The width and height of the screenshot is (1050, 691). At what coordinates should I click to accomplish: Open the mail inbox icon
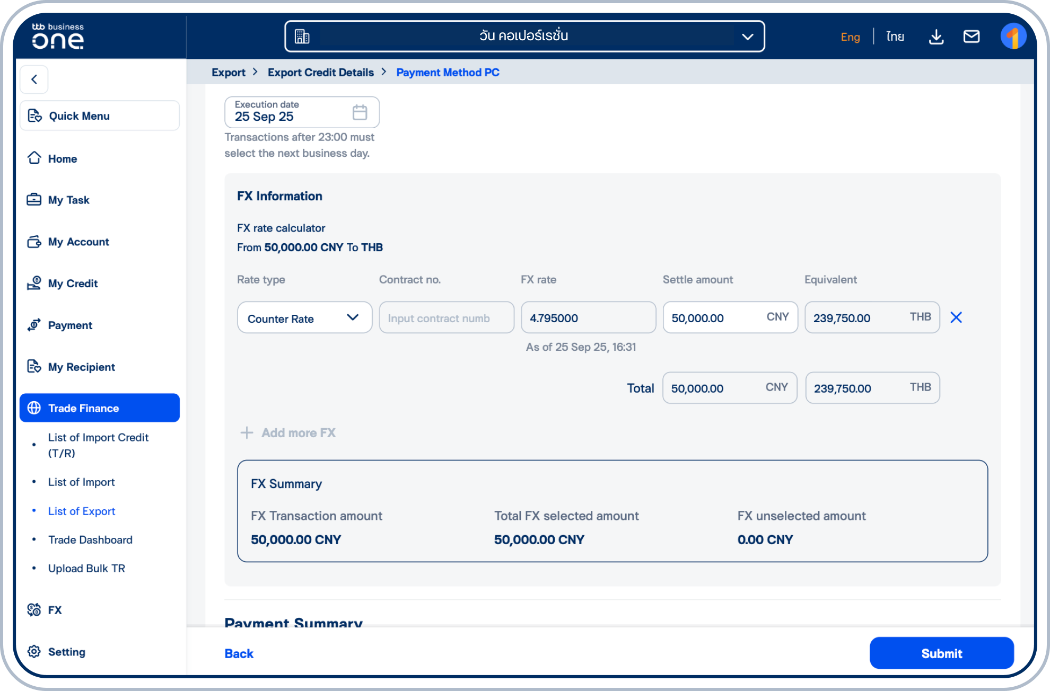pos(971,37)
